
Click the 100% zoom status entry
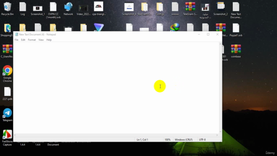(168, 140)
